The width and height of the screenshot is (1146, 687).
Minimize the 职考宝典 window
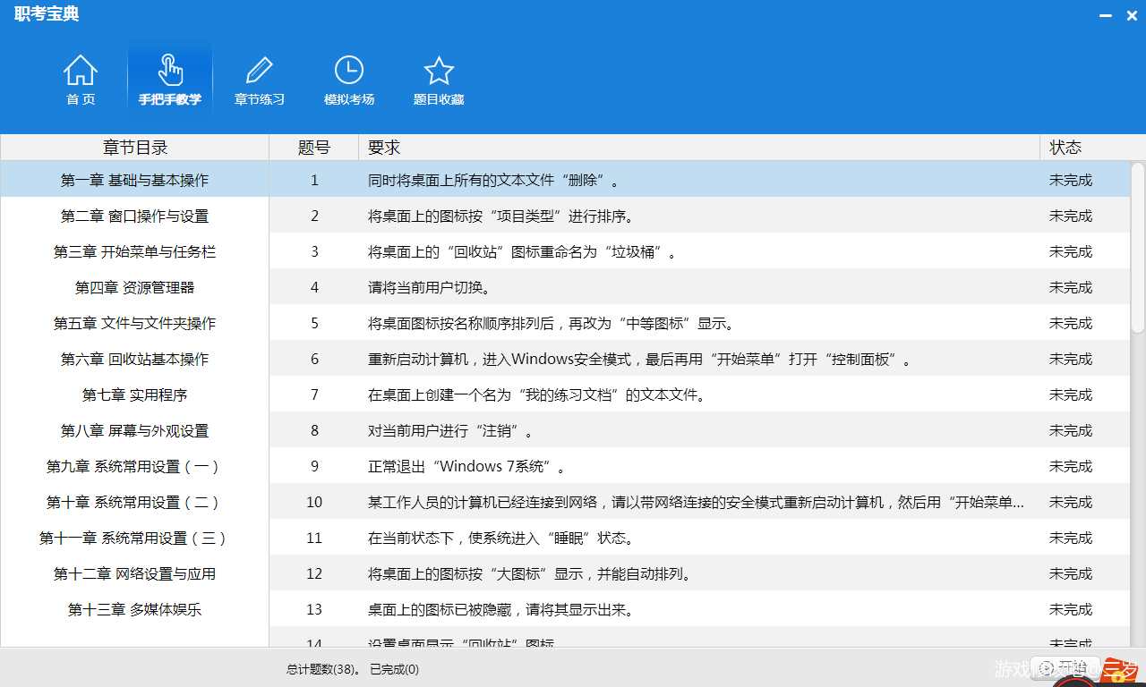pos(1108,15)
